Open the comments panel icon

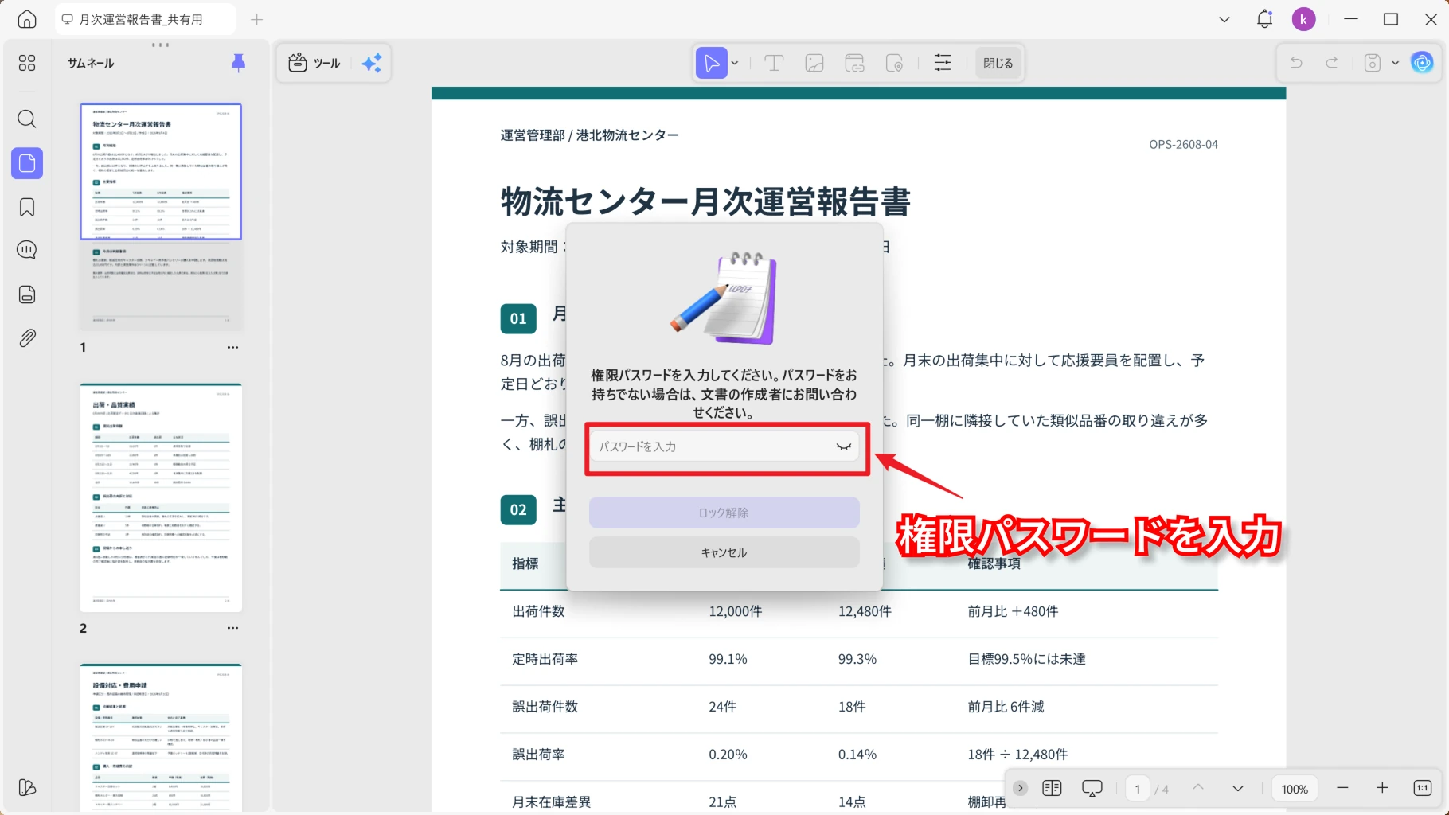point(27,250)
